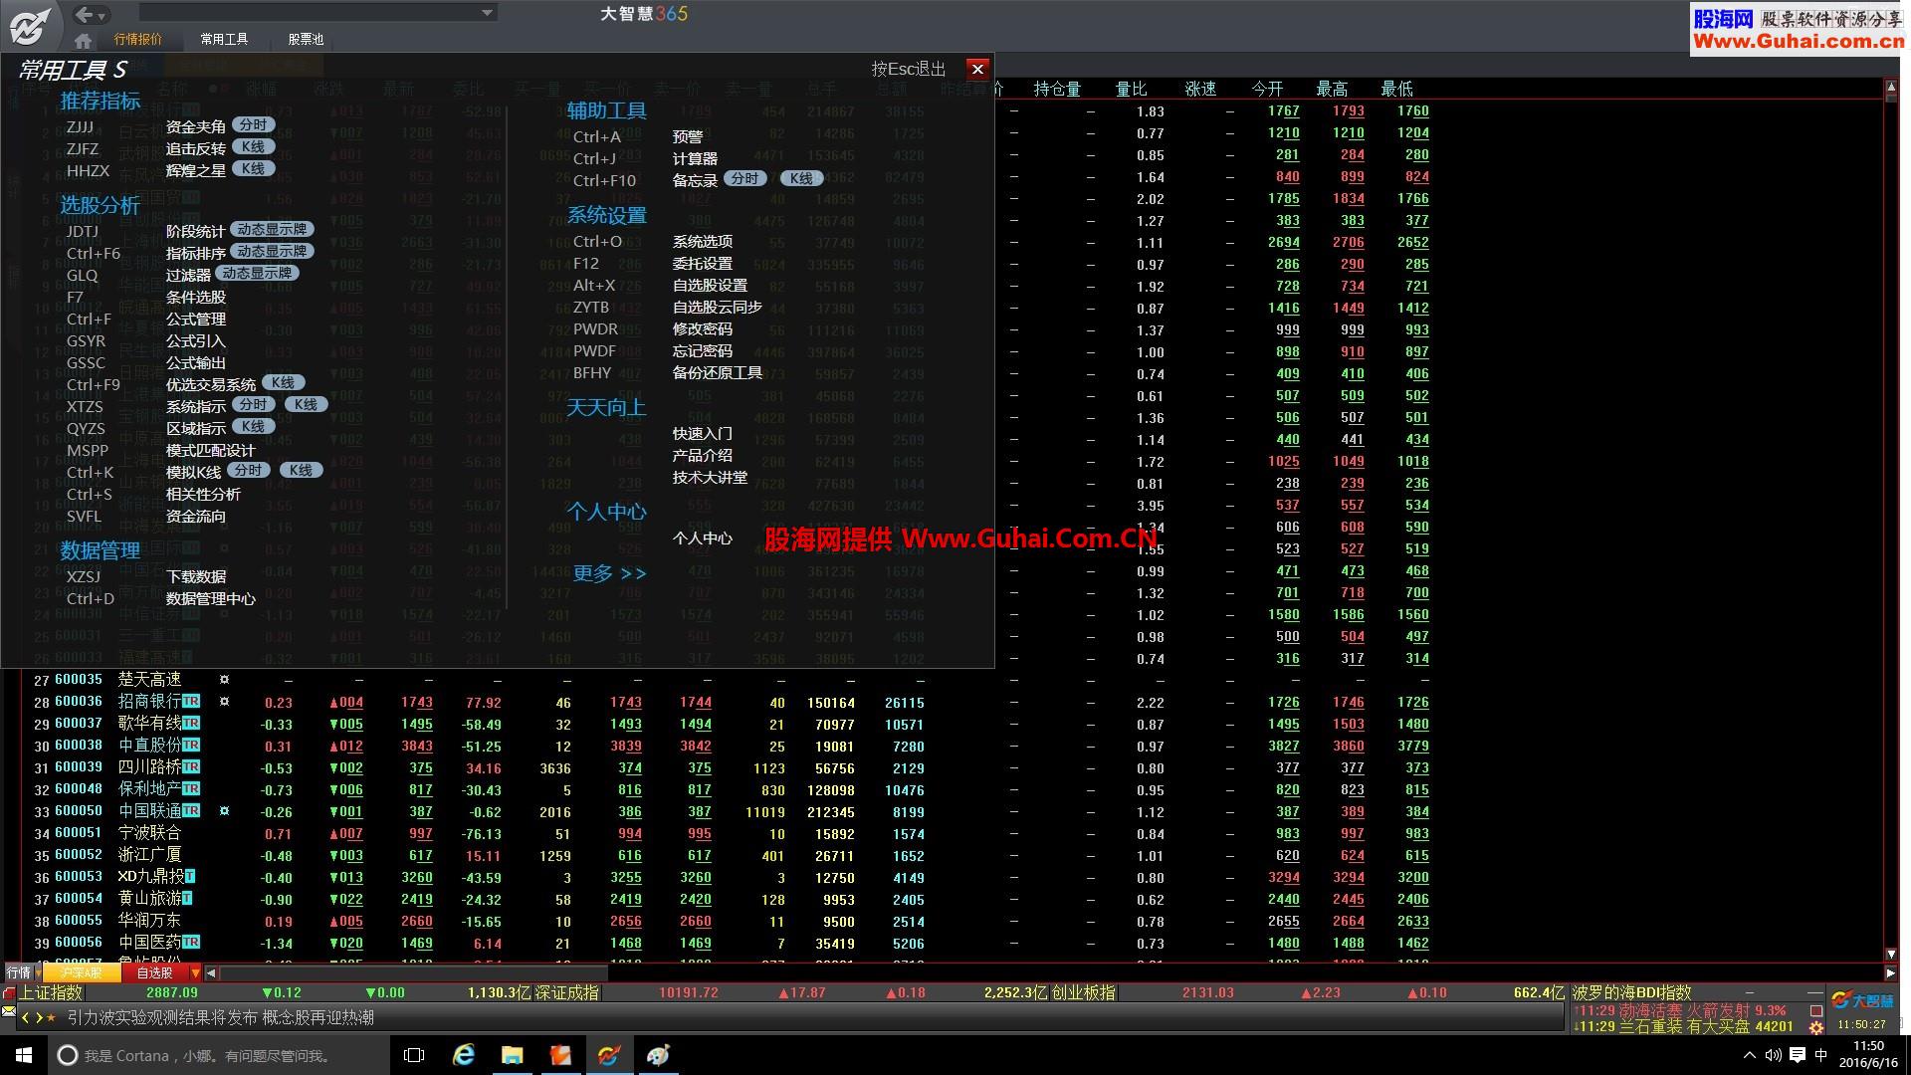Go to the home page icon
Viewport: 1911px width, 1075px height.
tap(83, 41)
